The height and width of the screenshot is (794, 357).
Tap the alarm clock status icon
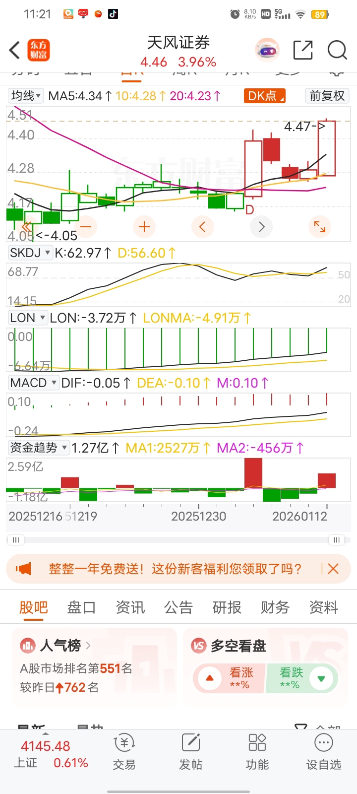point(235,14)
